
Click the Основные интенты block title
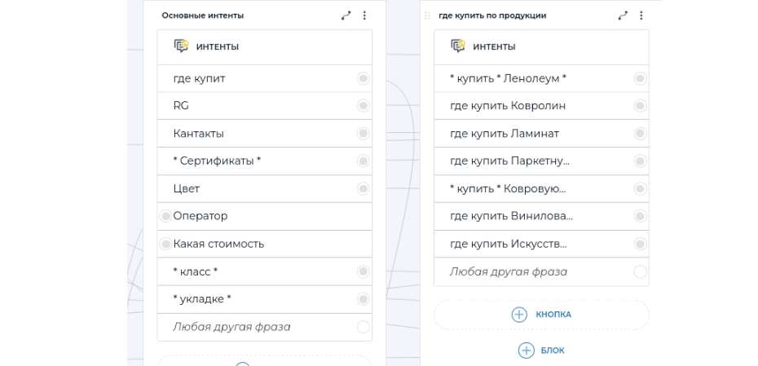[203, 15]
